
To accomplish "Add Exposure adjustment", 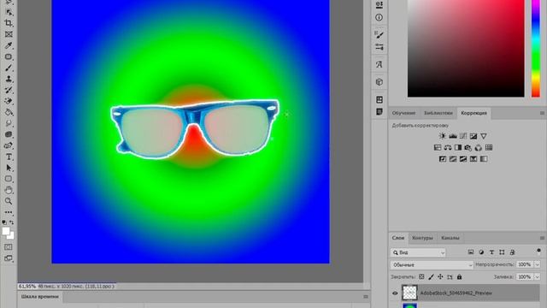I will (x=473, y=136).
